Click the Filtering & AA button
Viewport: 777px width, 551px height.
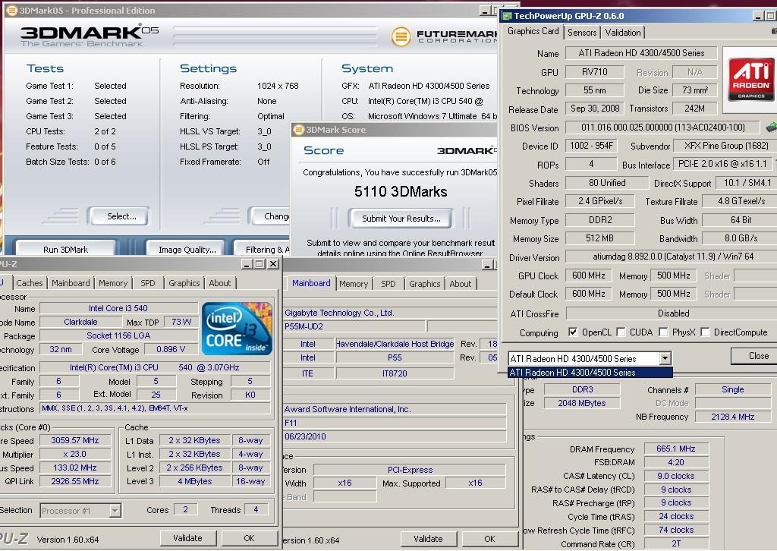(x=262, y=249)
